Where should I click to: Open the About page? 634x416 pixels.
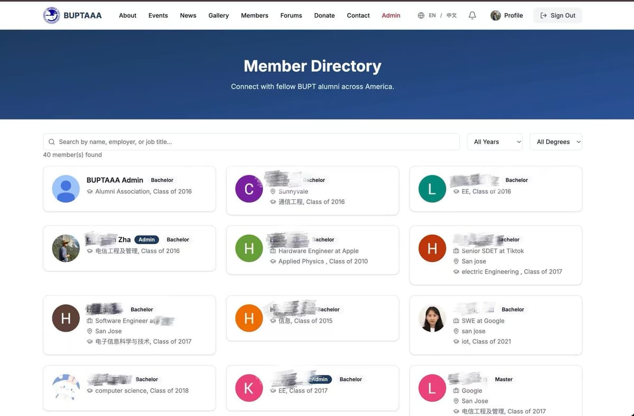pos(128,15)
